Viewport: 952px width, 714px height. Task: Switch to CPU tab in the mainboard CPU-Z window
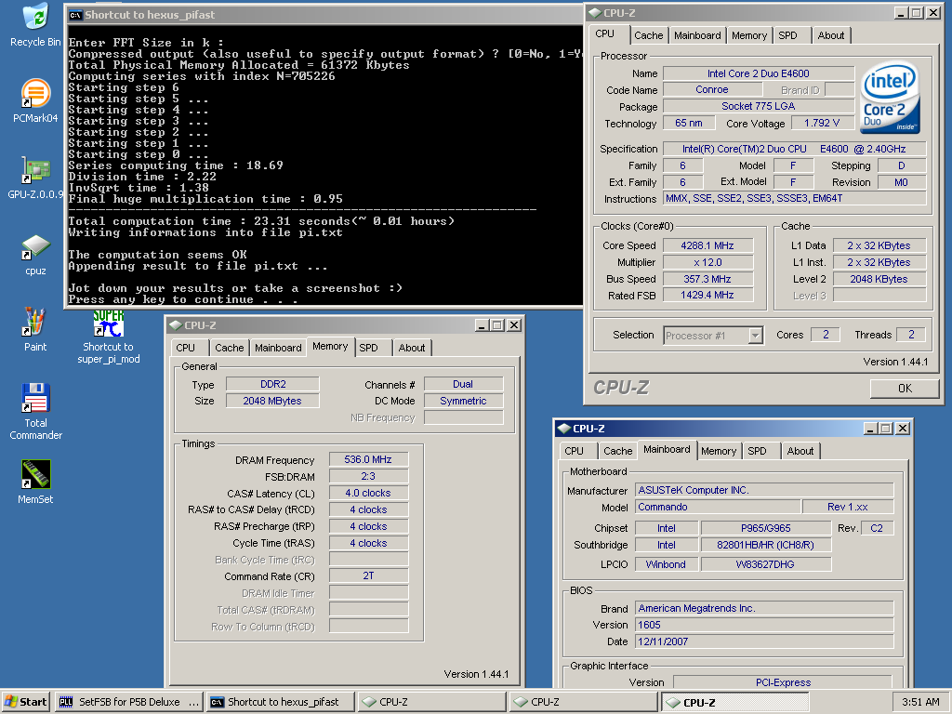click(575, 451)
